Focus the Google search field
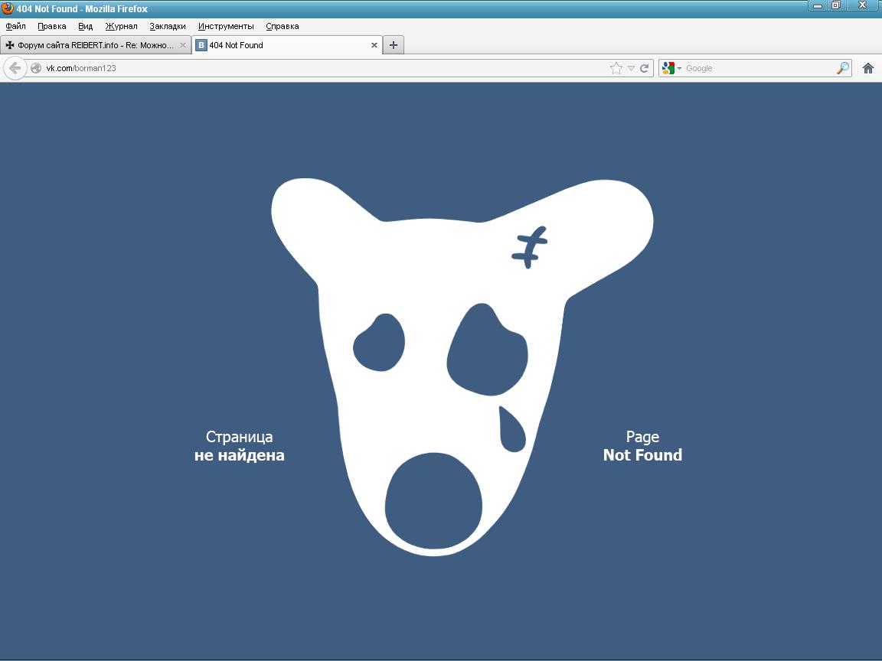882x661 pixels. click(759, 68)
